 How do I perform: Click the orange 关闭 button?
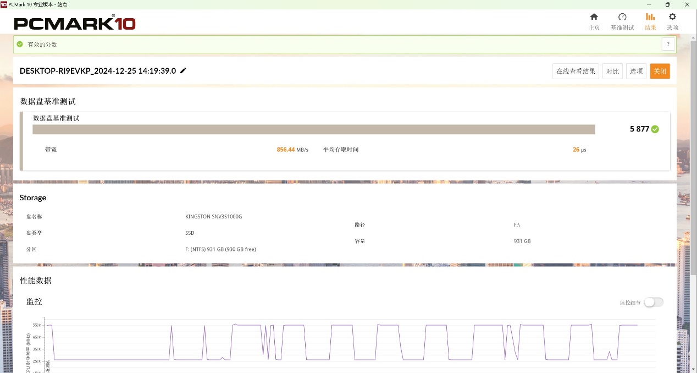click(x=660, y=71)
